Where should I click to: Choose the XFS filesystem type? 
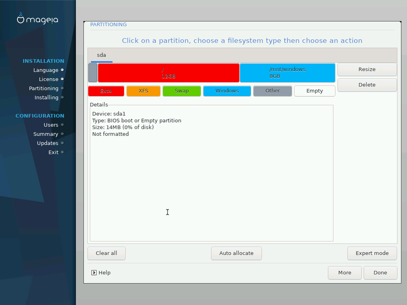[143, 91]
